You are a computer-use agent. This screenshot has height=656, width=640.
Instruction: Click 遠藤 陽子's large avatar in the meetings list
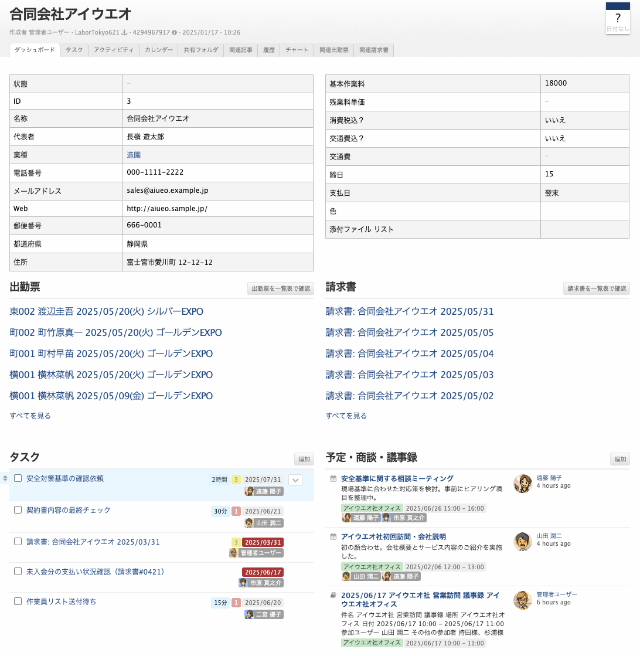tap(522, 484)
